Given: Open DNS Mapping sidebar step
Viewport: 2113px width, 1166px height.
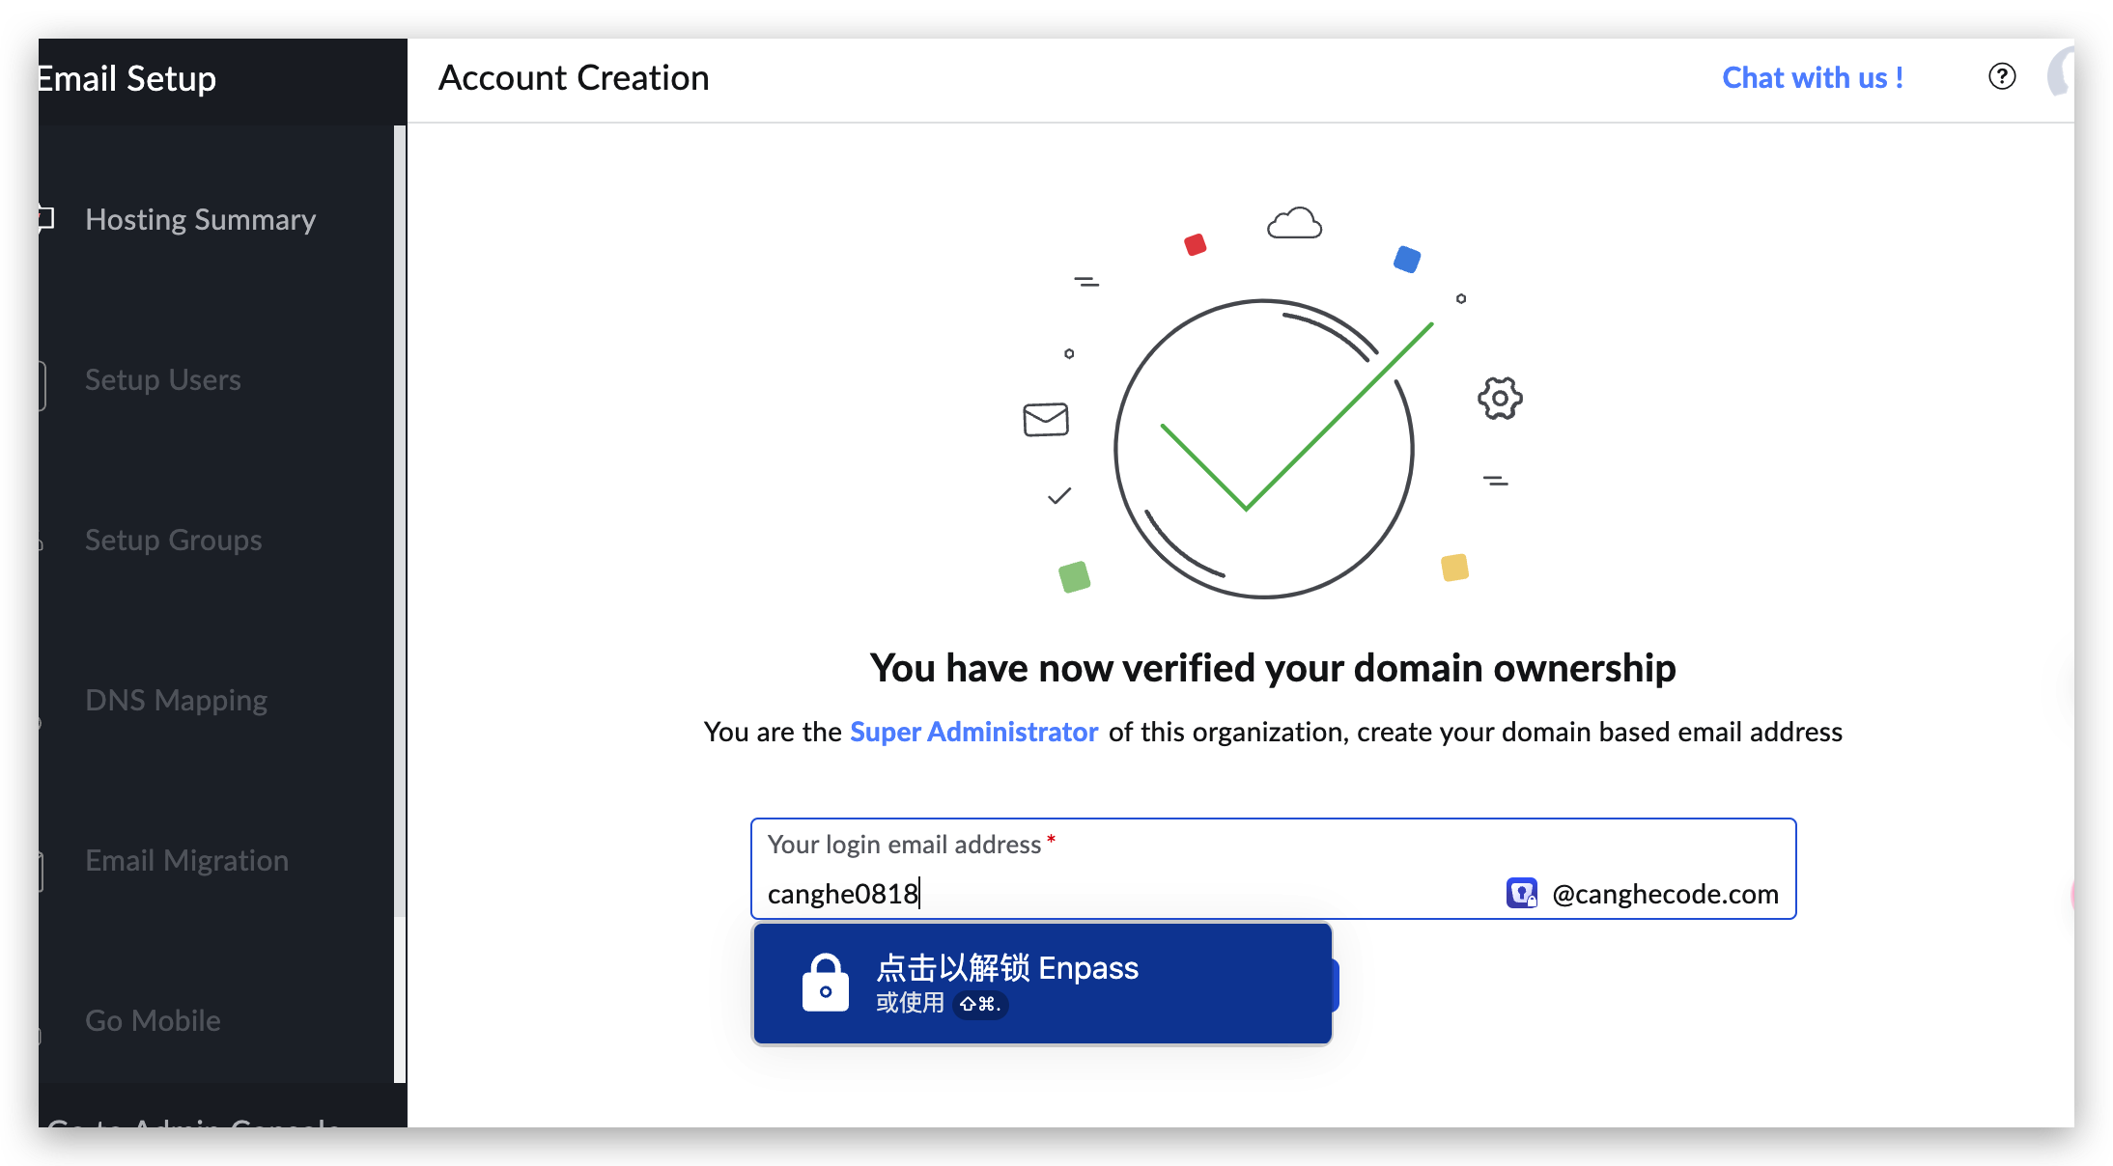Looking at the screenshot, I should [176, 700].
